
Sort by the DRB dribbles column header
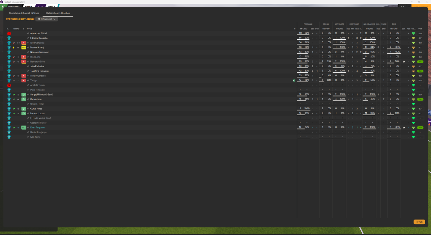[x=384, y=29]
